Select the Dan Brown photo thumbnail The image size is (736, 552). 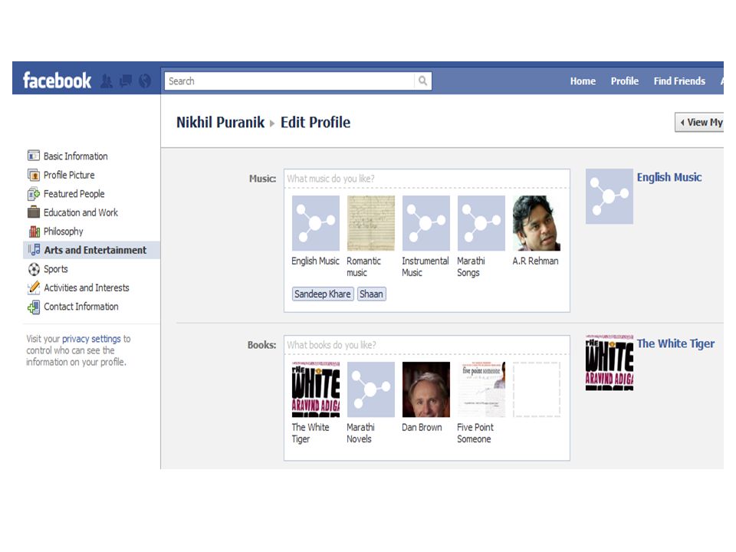[426, 389]
